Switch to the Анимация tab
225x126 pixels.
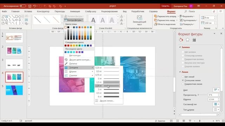point(75,11)
